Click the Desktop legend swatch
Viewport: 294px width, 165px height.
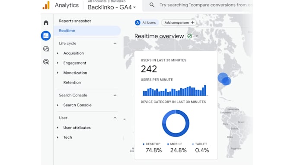click(144, 144)
